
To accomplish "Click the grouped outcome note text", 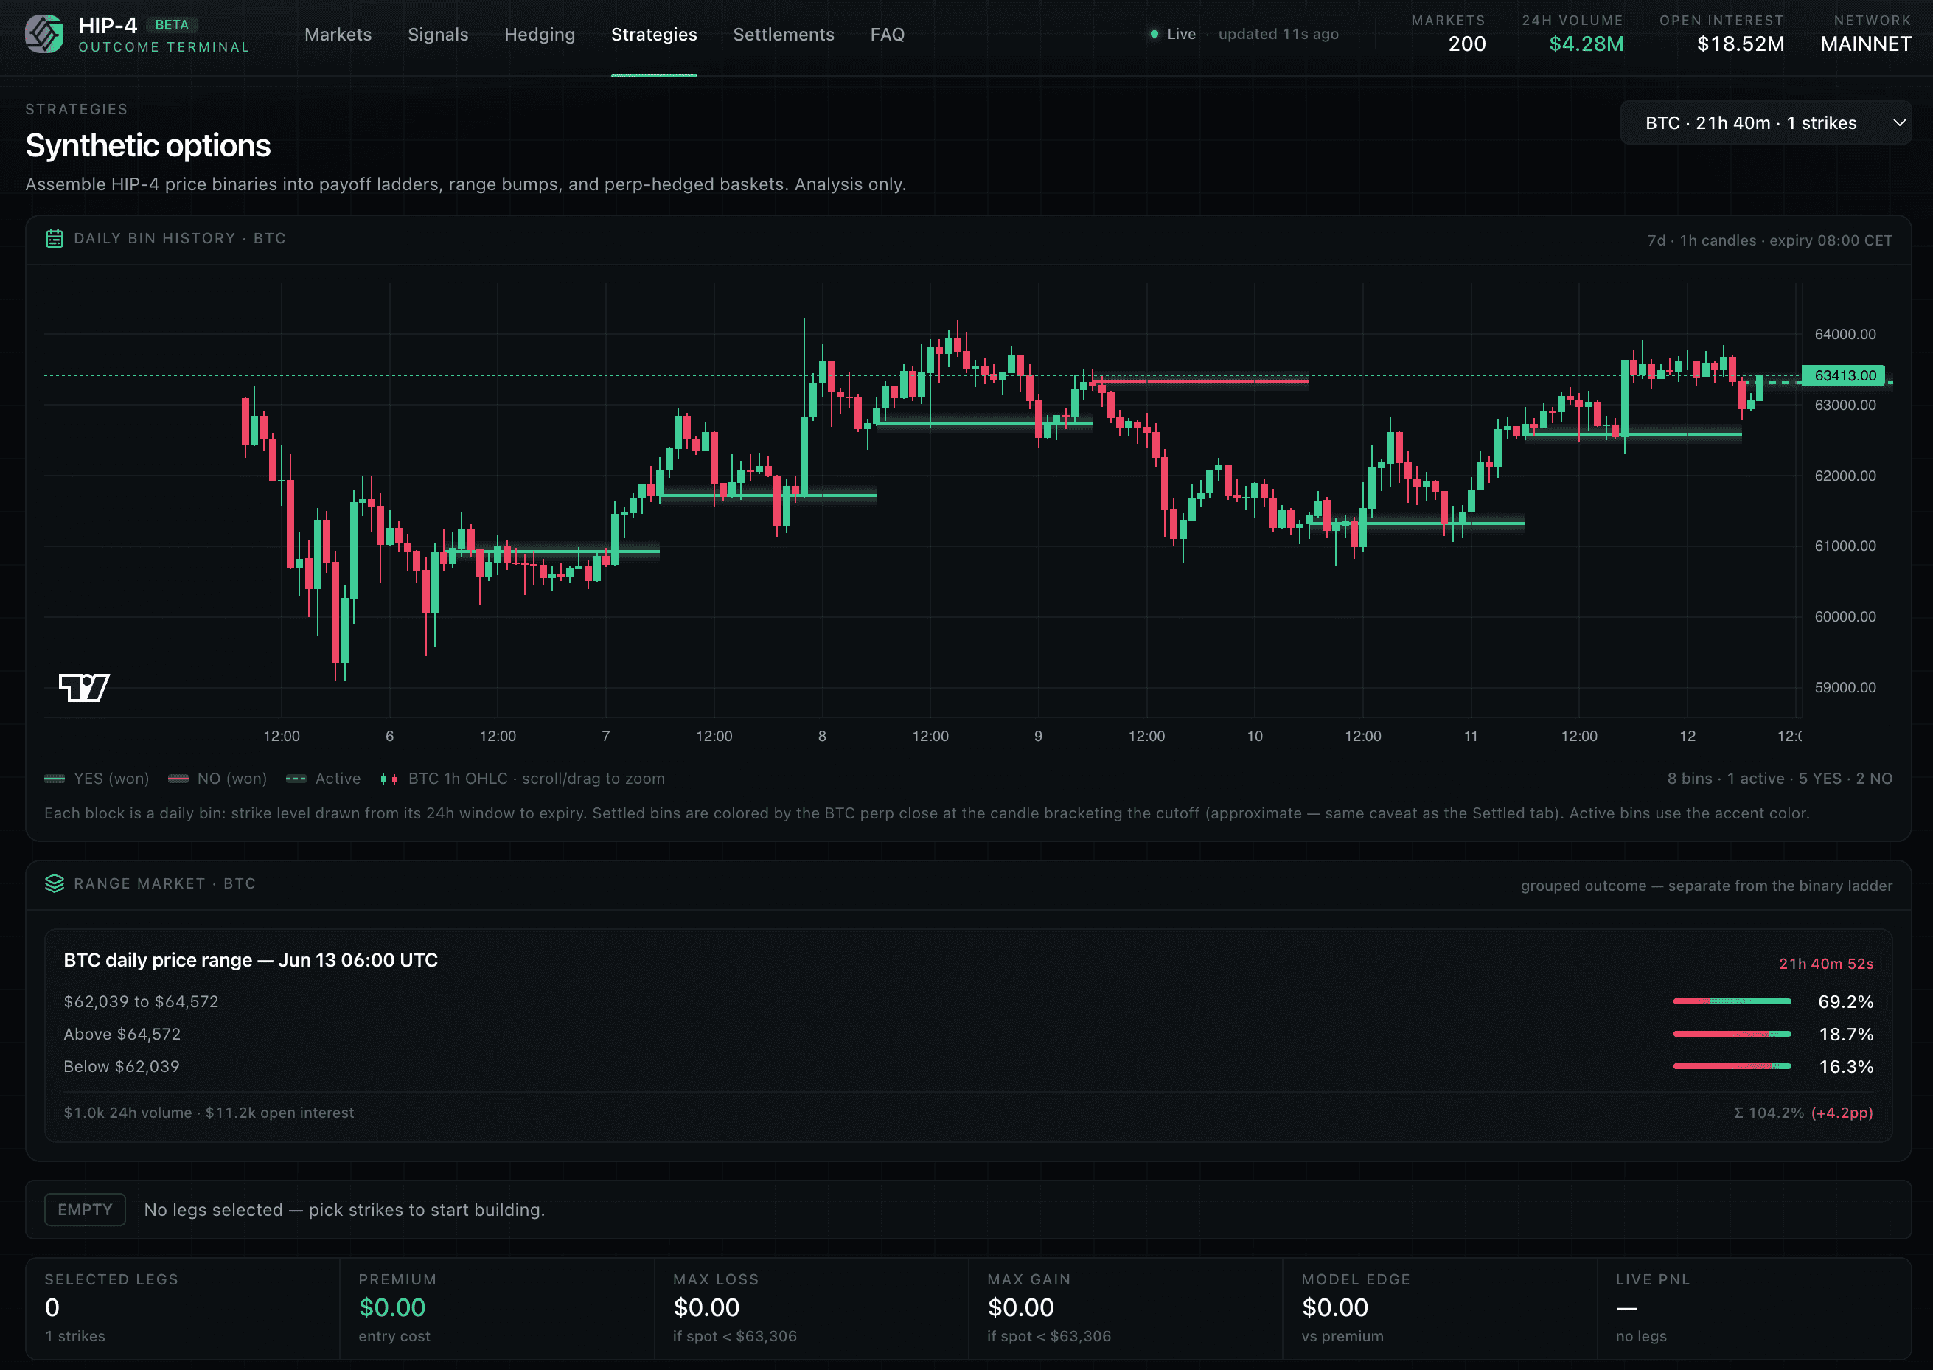I will [x=1706, y=886].
